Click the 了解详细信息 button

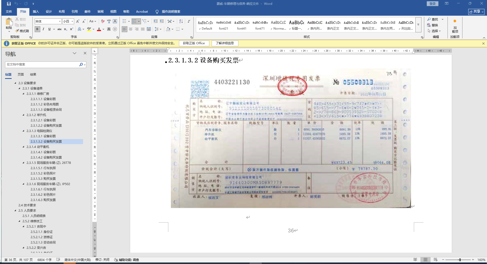tap(225, 43)
